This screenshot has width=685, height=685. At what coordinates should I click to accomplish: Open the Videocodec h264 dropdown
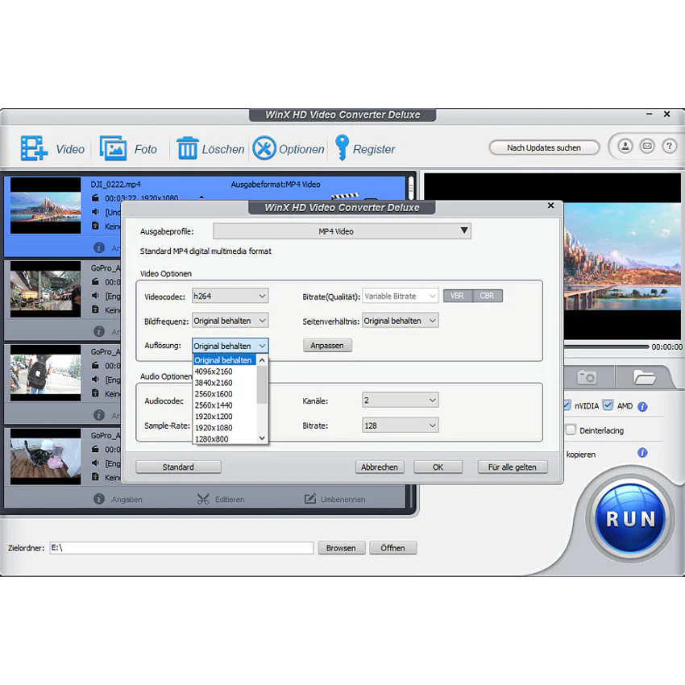[230, 296]
